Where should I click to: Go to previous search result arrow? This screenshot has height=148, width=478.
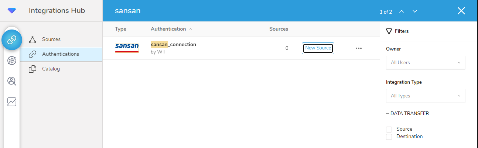coord(402,11)
